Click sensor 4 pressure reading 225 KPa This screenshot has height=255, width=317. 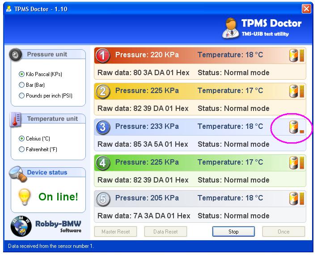pyautogui.click(x=147, y=162)
